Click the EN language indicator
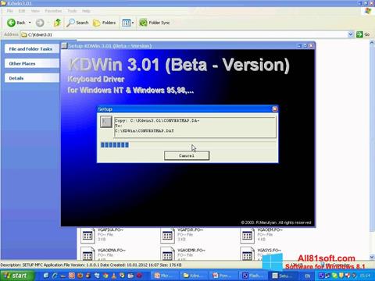 tap(307, 276)
